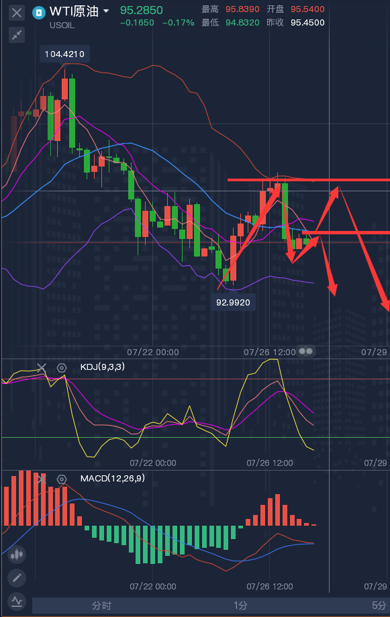Viewport: 390px width, 617px height.
Task: Remove the KDJ indicator panel
Action: pyautogui.click(x=42, y=368)
